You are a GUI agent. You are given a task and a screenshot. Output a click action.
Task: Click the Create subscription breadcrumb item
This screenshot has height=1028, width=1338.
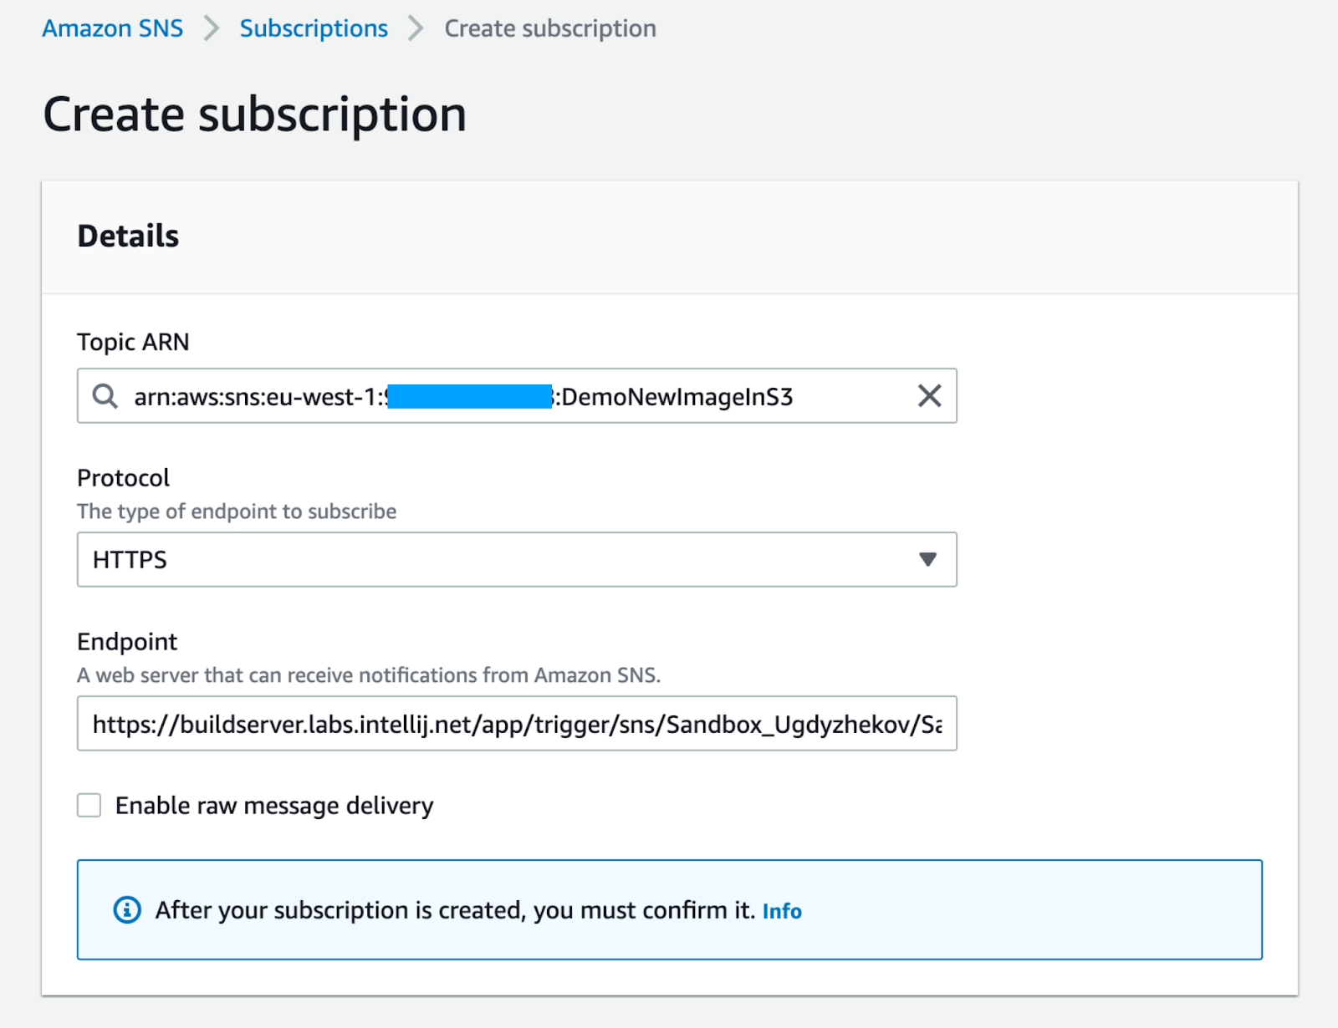click(549, 28)
